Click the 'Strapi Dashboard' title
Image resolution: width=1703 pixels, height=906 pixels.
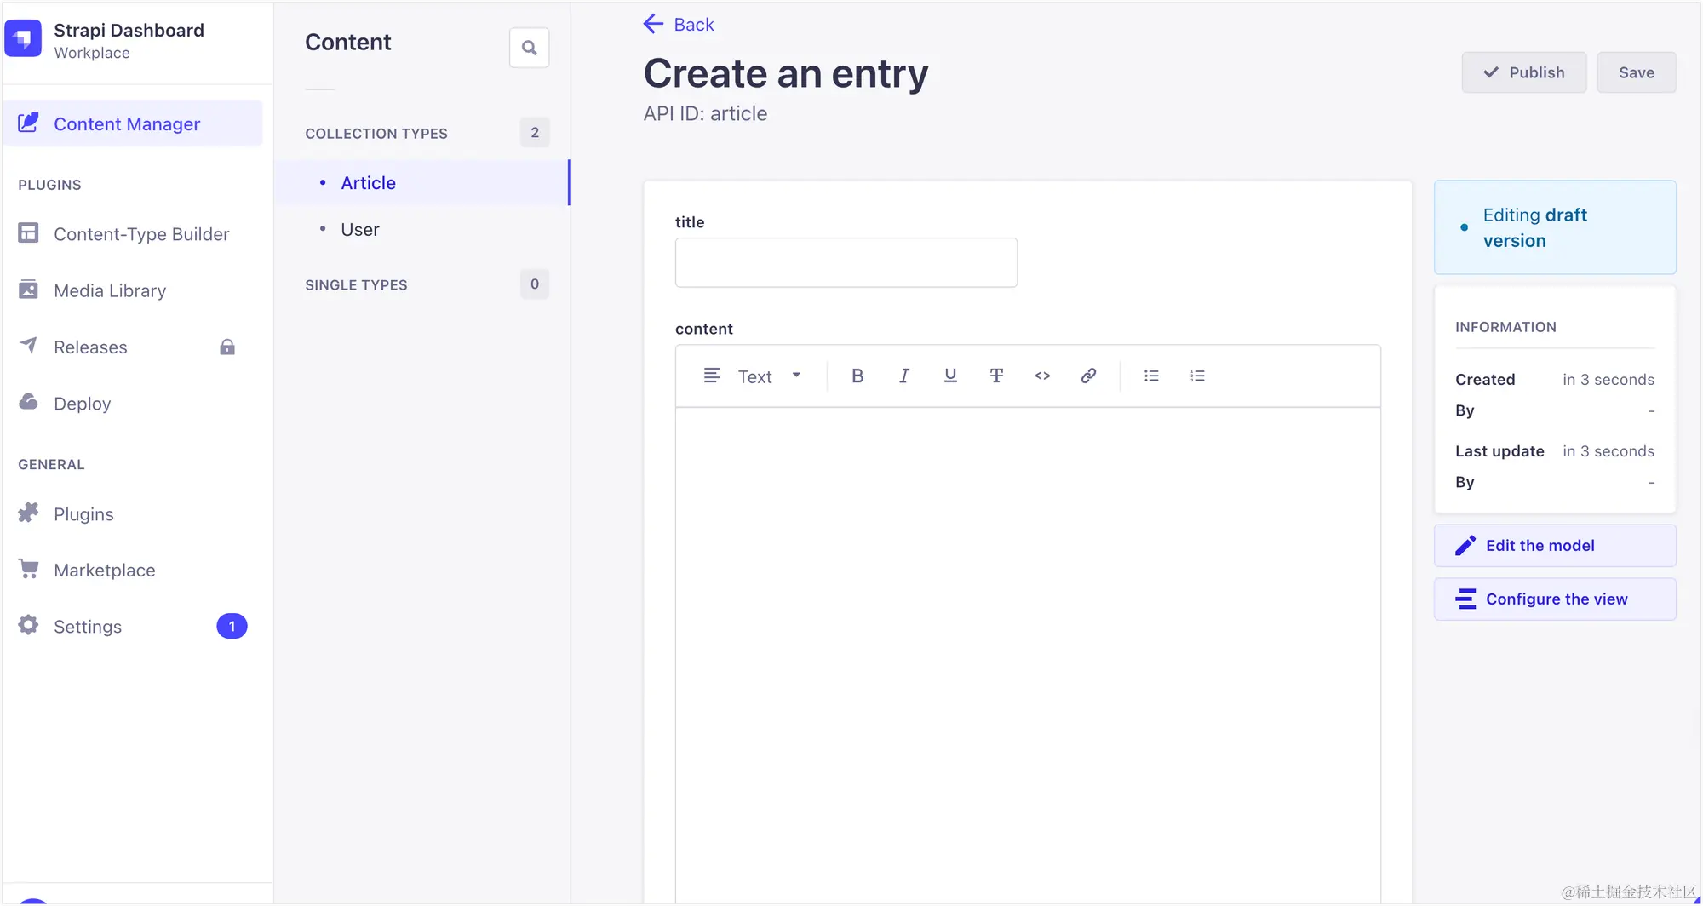[129, 30]
